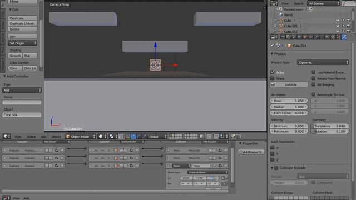This screenshot has width=356, height=200.
Task: Select the translate manipulator arrow icon
Action: point(133,136)
